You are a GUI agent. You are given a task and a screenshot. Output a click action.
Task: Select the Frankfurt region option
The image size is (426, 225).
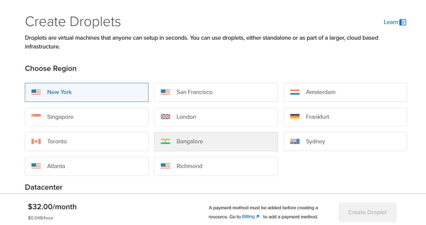pyautogui.click(x=345, y=117)
